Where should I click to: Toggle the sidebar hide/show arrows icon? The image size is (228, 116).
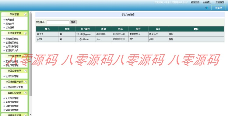pos(207,8)
